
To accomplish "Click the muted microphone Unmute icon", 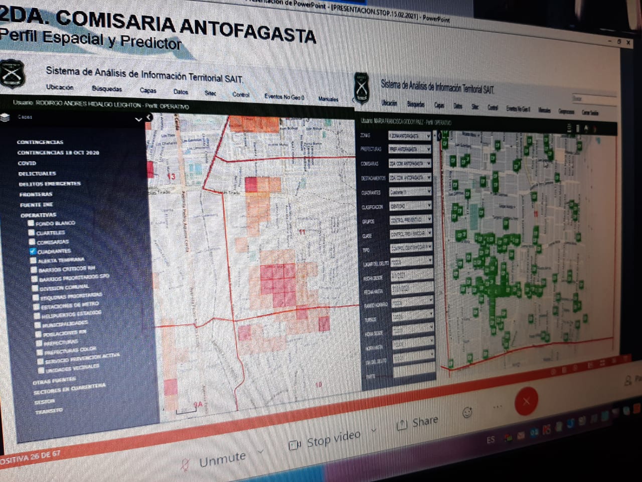I will (x=186, y=465).
